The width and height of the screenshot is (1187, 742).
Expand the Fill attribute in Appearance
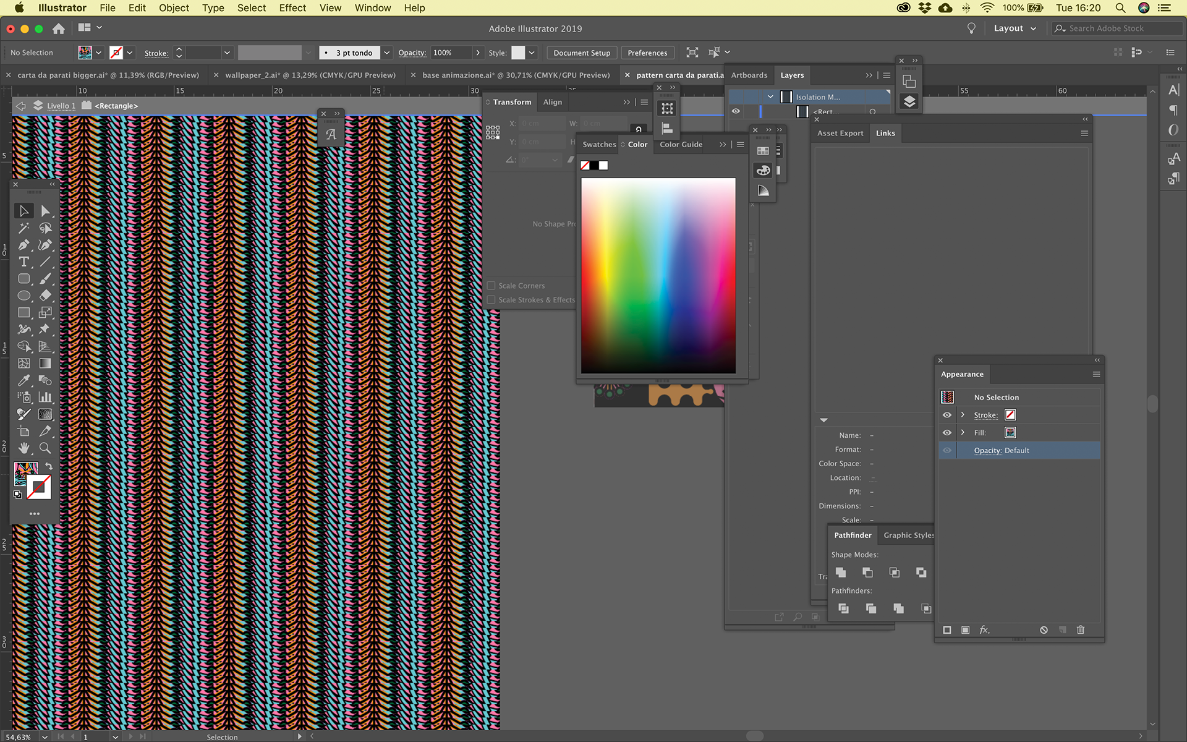963,432
